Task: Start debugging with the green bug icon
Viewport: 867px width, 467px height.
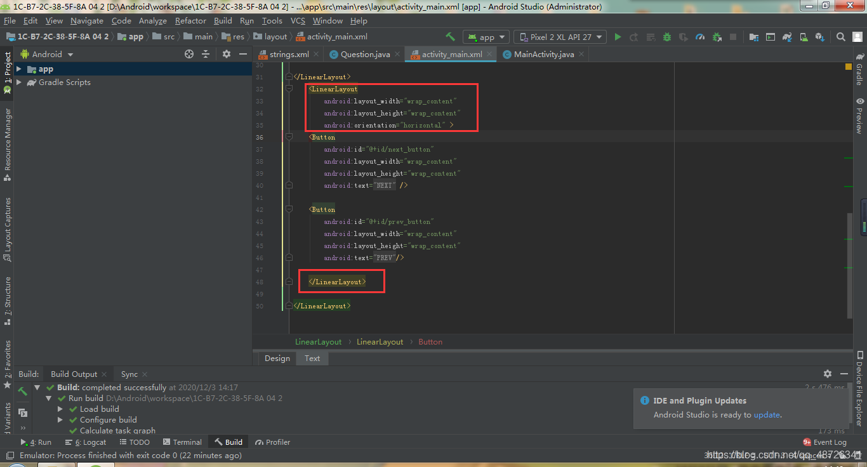Action: tap(667, 37)
